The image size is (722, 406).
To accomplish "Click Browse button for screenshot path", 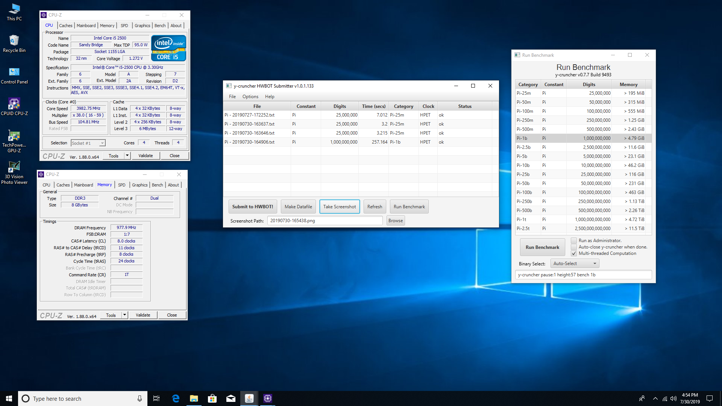I will (396, 221).
